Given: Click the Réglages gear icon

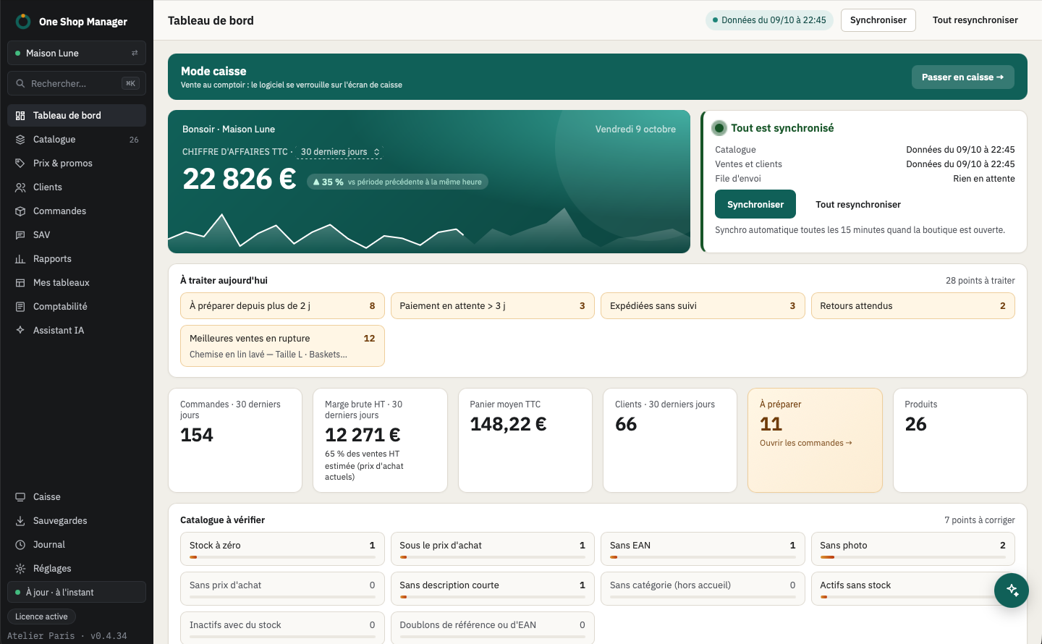Looking at the screenshot, I should pos(20,569).
